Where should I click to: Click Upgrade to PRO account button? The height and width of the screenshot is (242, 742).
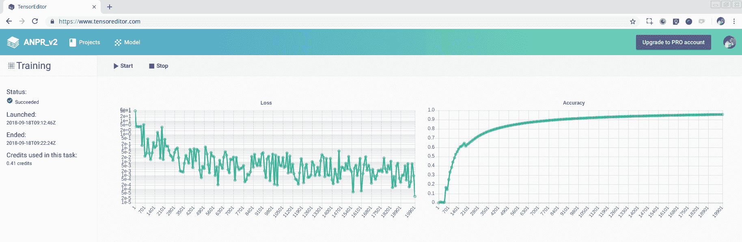[673, 42]
